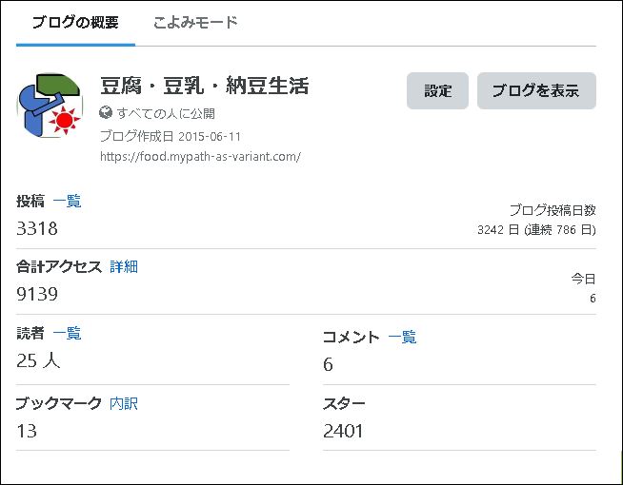Click the post count 3318

pos(37,228)
